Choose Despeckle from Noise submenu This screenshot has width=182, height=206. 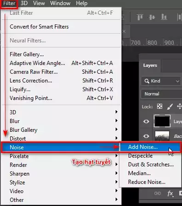click(x=150, y=156)
